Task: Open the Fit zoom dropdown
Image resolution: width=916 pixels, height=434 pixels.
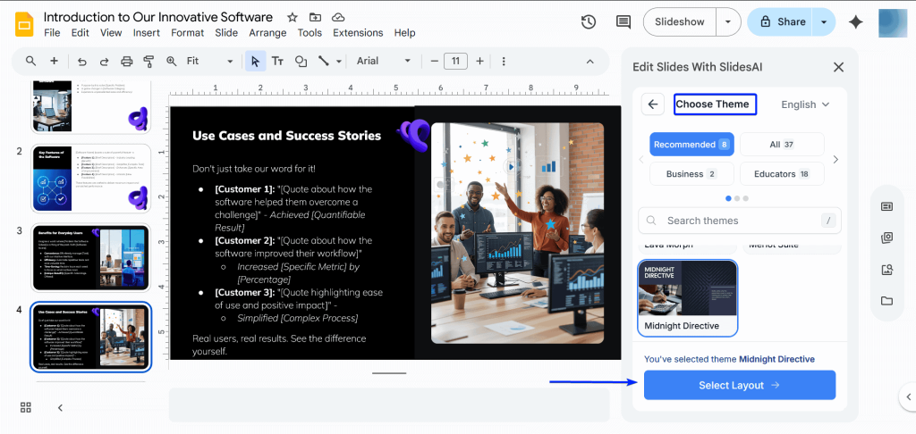Action: point(209,61)
